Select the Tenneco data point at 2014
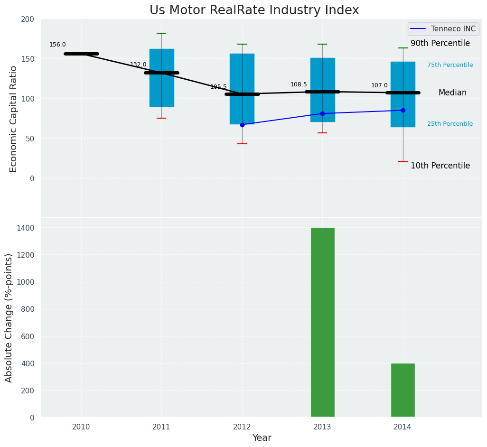Viewport: 487px width, 447px height. point(403,110)
